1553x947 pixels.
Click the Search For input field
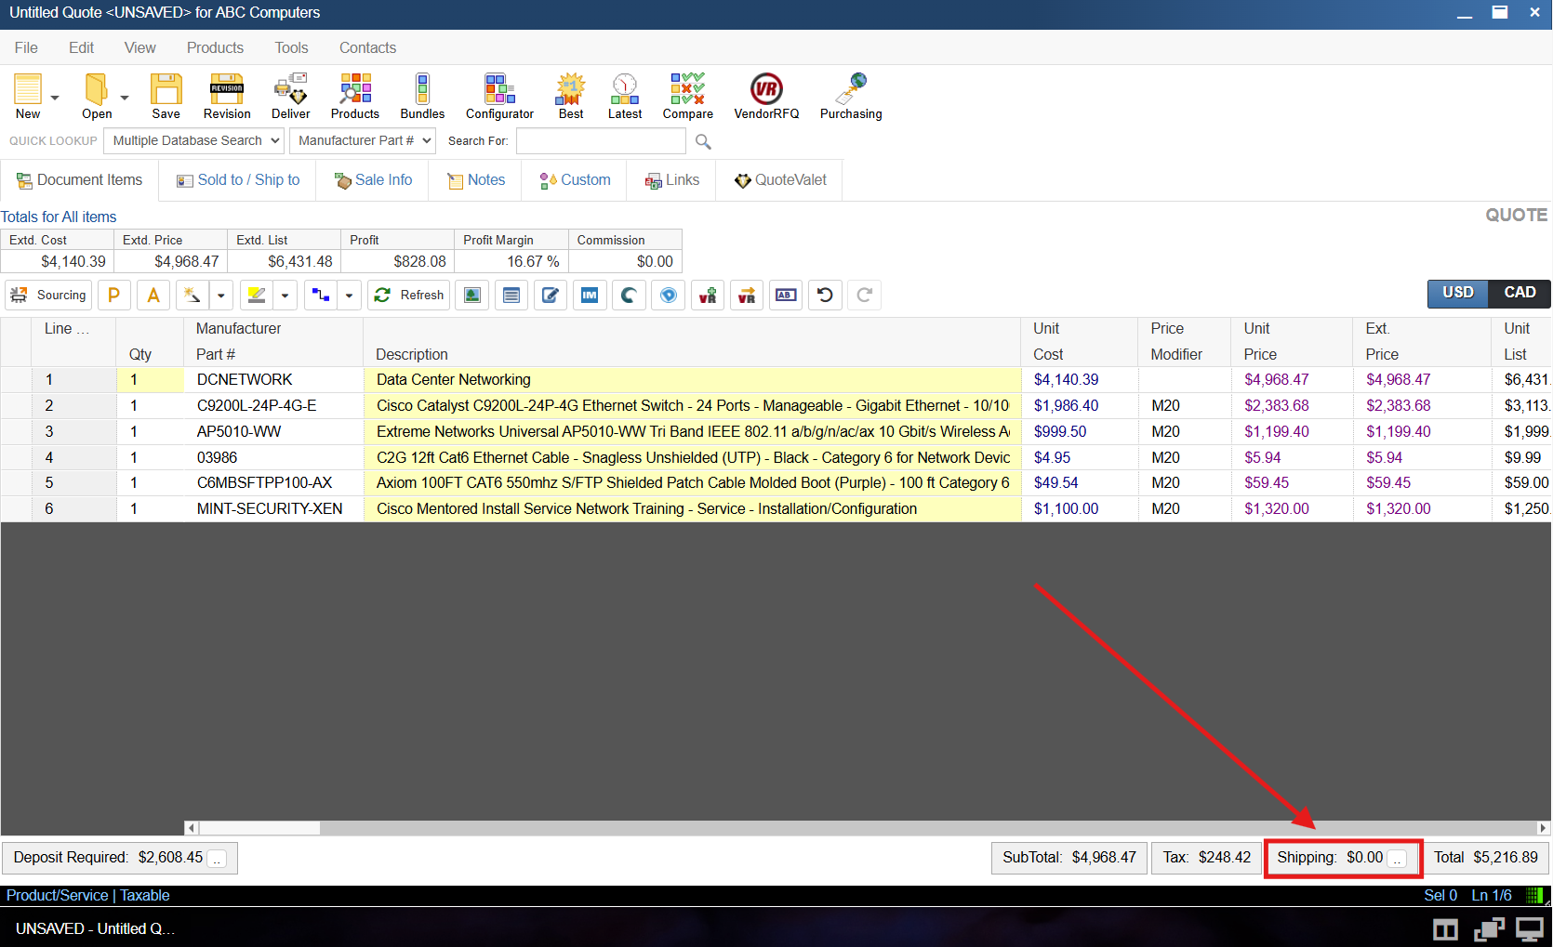click(x=601, y=141)
